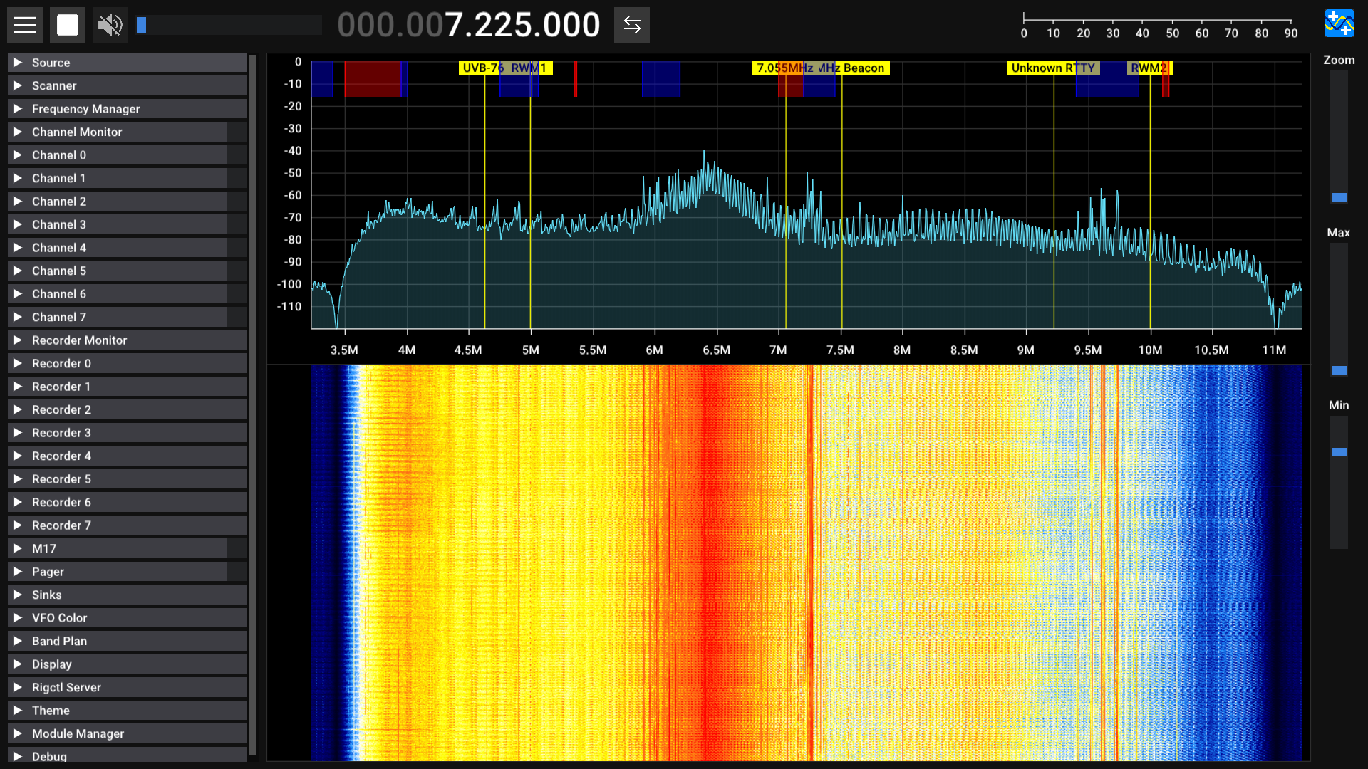
Task: Click the UVB-76 bookmark label
Action: tap(481, 68)
